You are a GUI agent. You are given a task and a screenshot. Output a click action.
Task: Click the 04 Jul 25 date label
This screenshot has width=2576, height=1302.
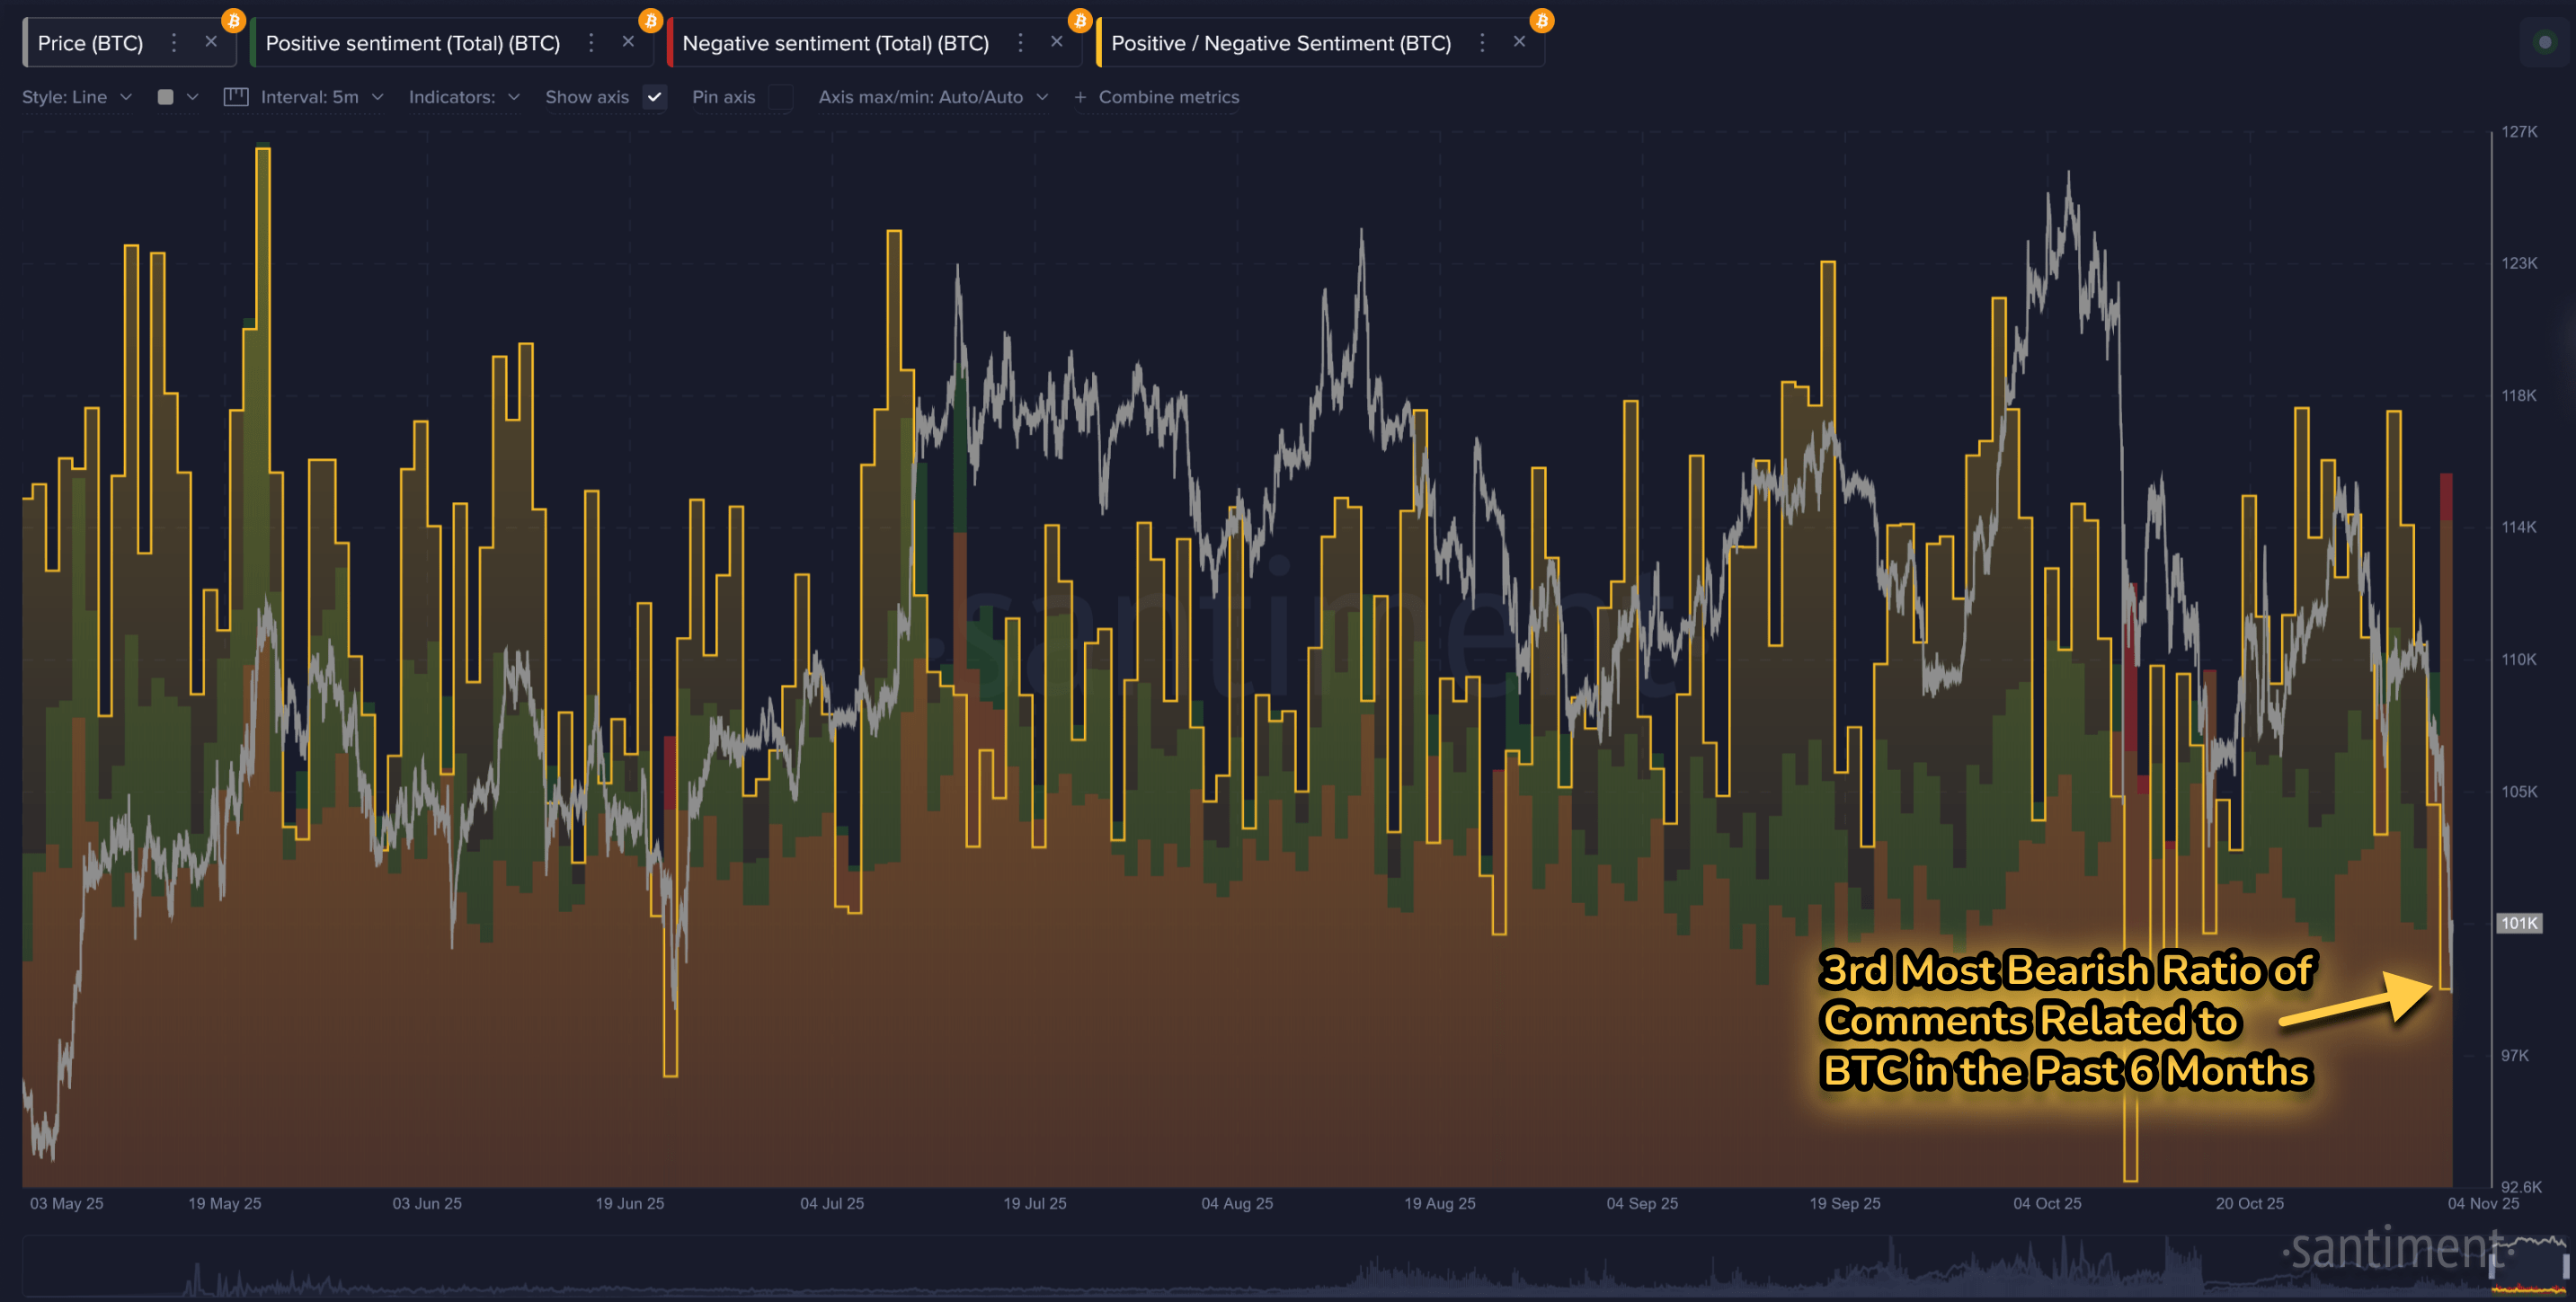tap(833, 1203)
